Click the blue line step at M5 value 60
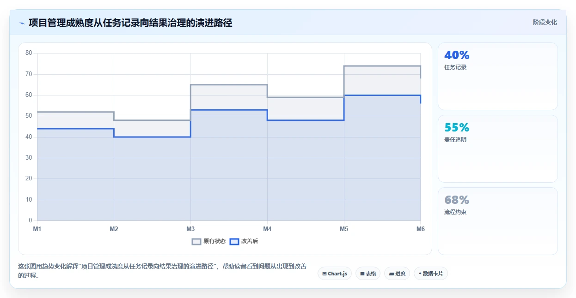The width and height of the screenshot is (576, 298). (382, 95)
